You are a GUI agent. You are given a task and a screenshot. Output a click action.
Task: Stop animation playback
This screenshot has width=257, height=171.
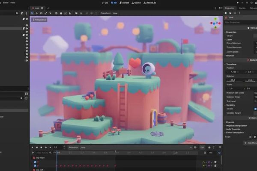41,147
